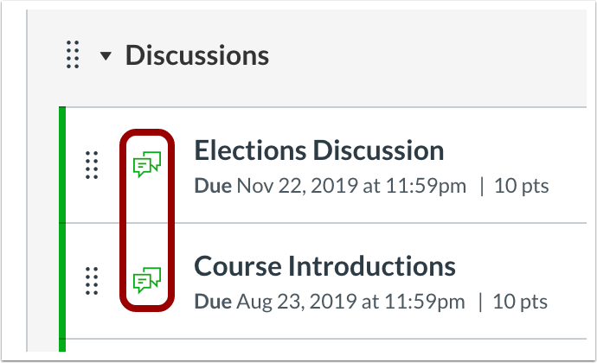Click the Elections Discussion speech bubbles icon

tap(147, 164)
